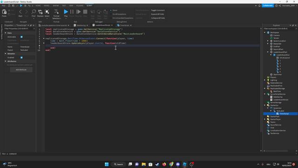
Task: Click Toggle Comment action
Action: tap(158, 10)
